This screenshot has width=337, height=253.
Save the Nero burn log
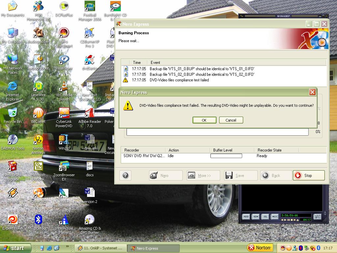(x=241, y=175)
